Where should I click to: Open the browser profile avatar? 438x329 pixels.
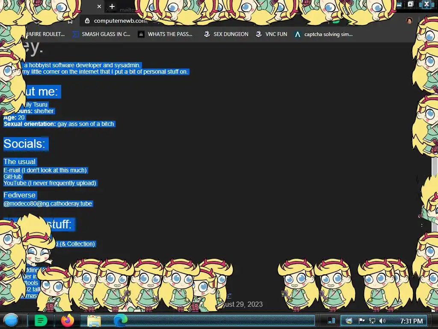click(409, 21)
